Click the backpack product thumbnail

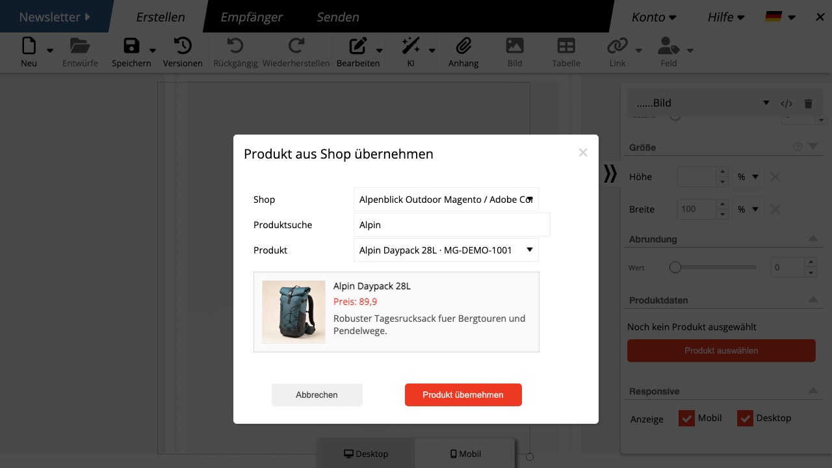click(x=294, y=312)
